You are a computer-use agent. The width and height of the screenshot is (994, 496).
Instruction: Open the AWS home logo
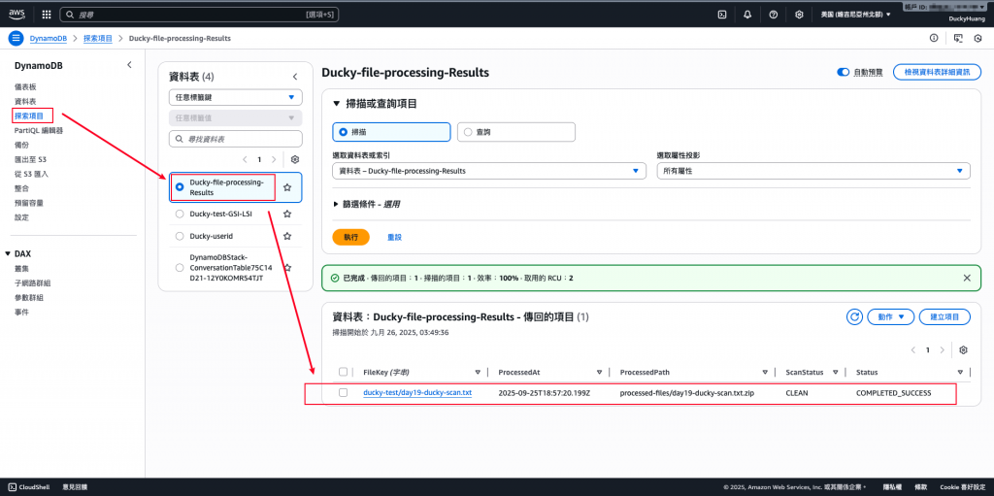(17, 14)
